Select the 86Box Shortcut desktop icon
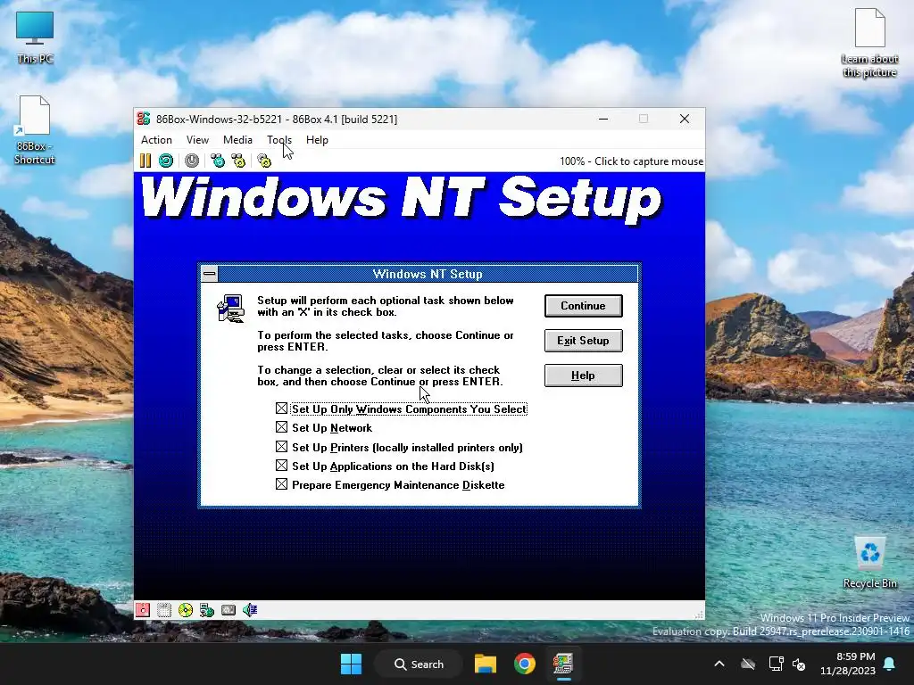Image resolution: width=914 pixels, height=685 pixels. coord(35,130)
